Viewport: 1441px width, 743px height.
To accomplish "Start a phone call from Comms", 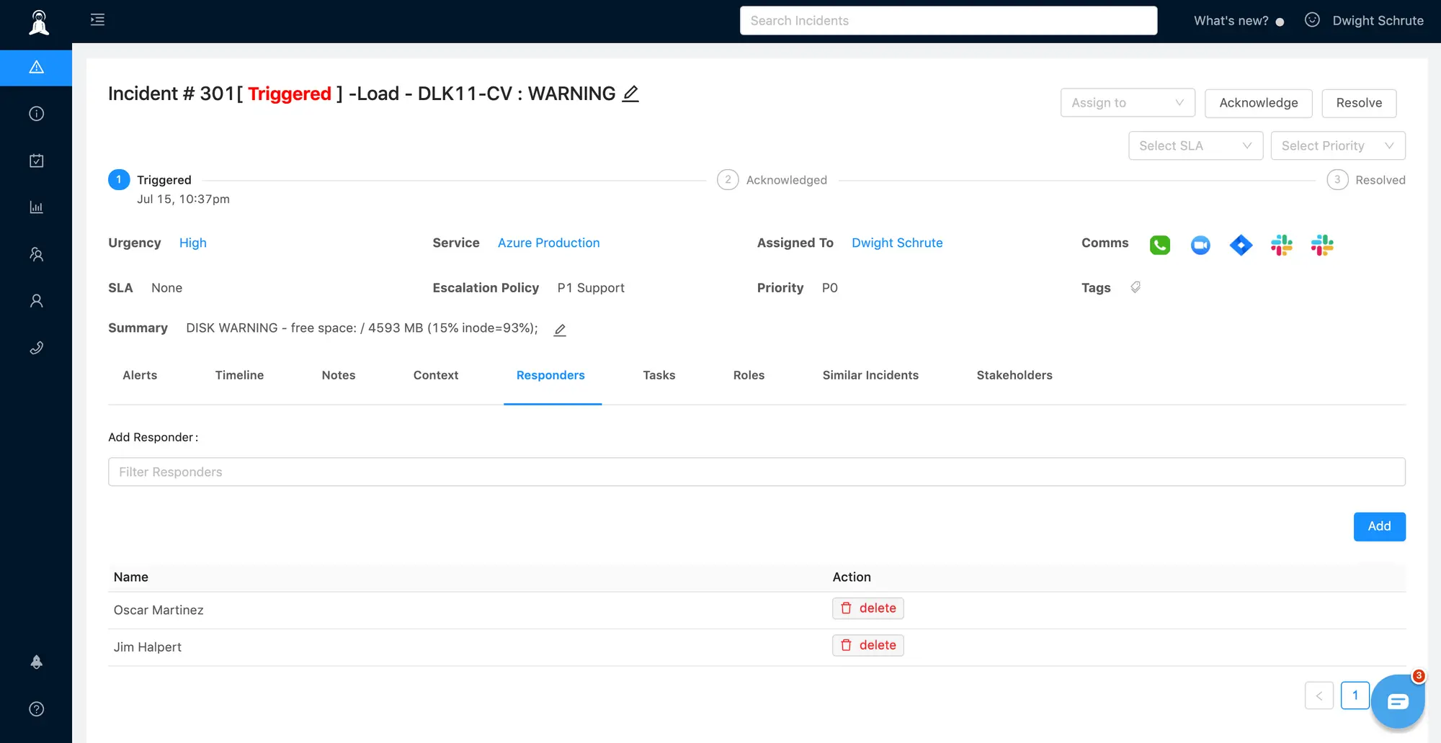I will (1160, 246).
